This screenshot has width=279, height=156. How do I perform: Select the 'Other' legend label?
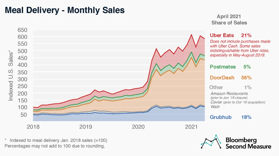[x=216, y=87]
